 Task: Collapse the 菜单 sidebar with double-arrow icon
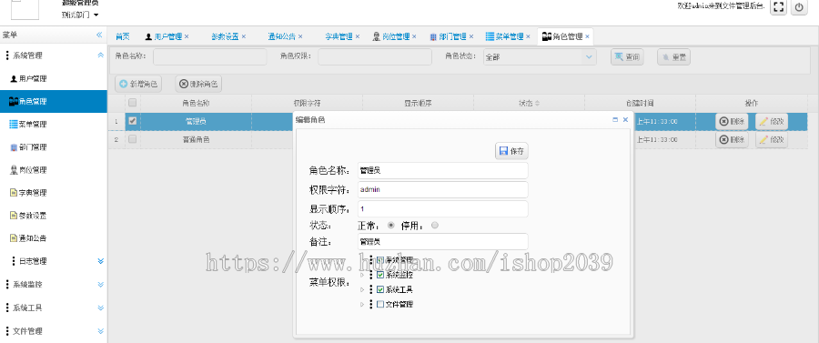pos(99,35)
